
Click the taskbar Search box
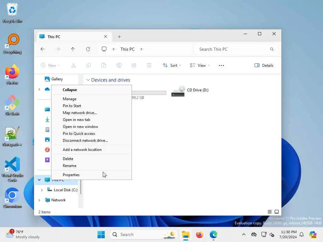144,234
